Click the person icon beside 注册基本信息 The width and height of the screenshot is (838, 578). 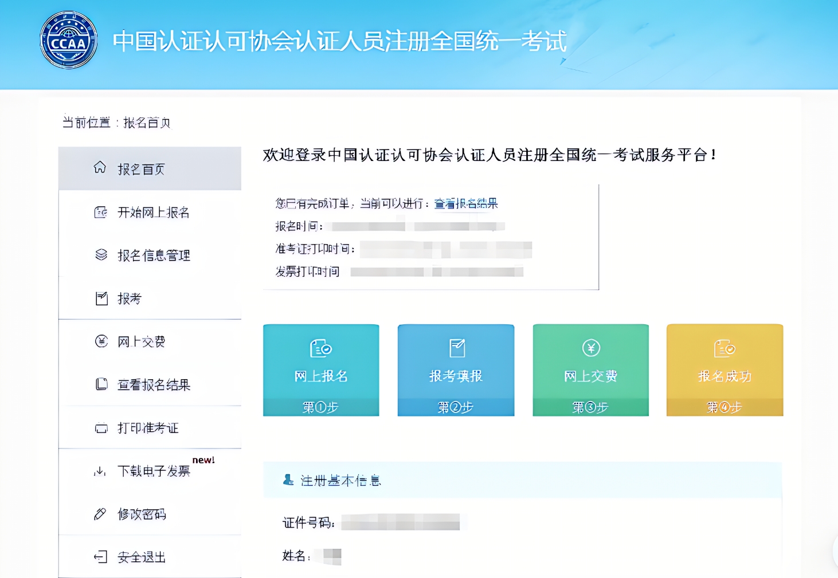coord(288,480)
